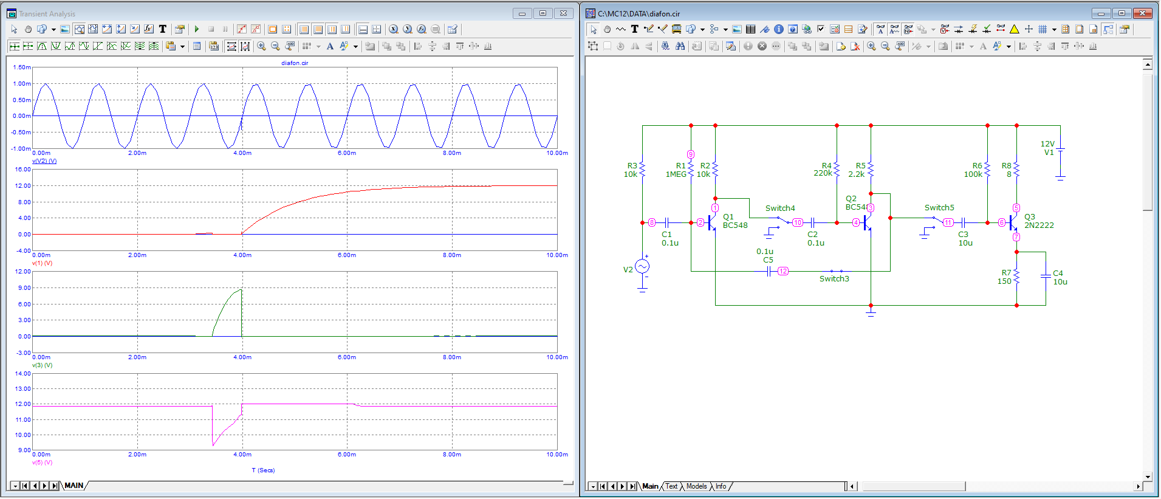Open the bill of materials table icon

pyautogui.click(x=750, y=29)
